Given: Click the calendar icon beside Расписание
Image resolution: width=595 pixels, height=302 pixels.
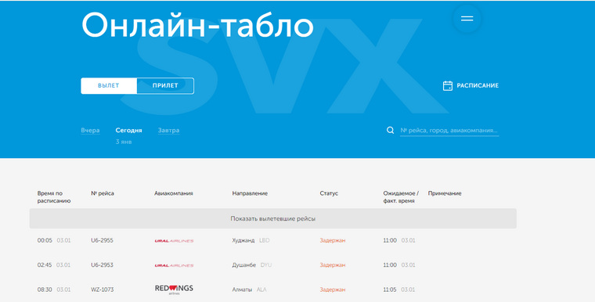Looking at the screenshot, I should (x=448, y=86).
